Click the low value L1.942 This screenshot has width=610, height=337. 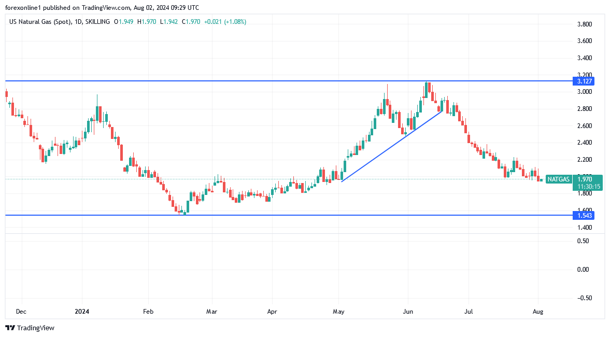[169, 22]
